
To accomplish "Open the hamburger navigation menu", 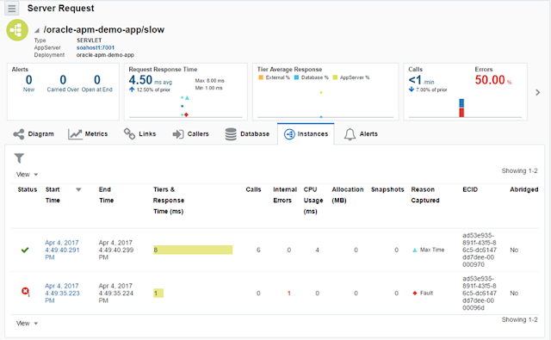I will [11, 9].
